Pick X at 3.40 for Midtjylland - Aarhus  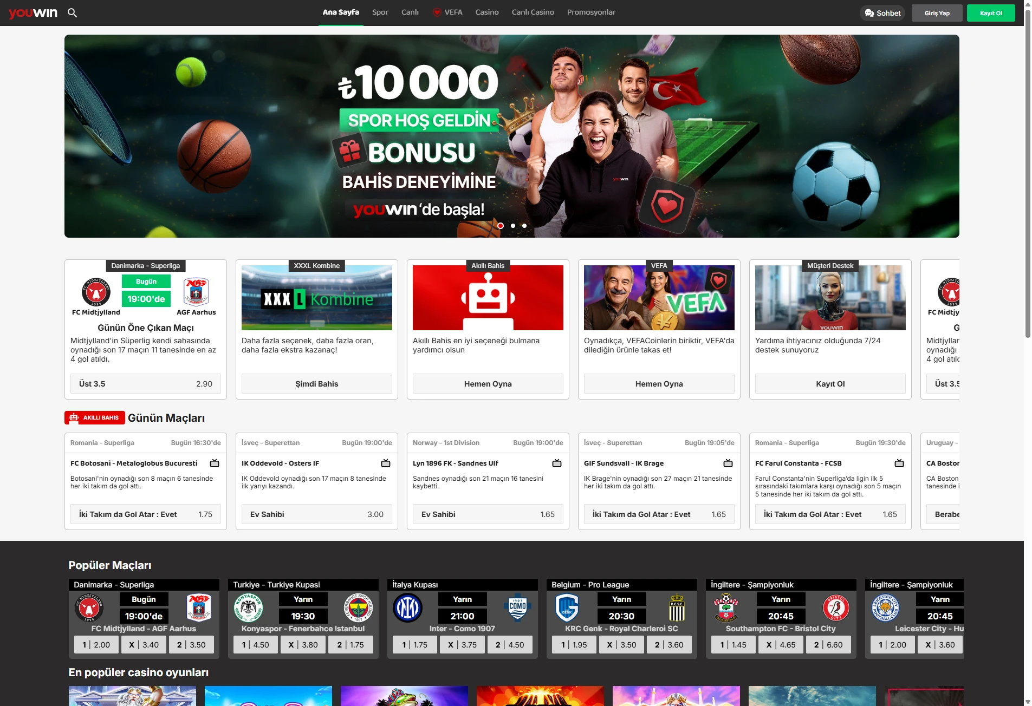pos(144,645)
